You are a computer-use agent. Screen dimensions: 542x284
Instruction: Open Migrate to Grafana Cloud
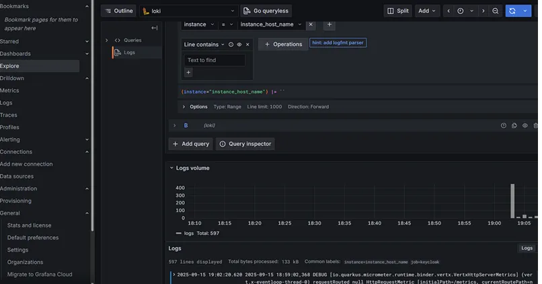pyautogui.click(x=40, y=275)
